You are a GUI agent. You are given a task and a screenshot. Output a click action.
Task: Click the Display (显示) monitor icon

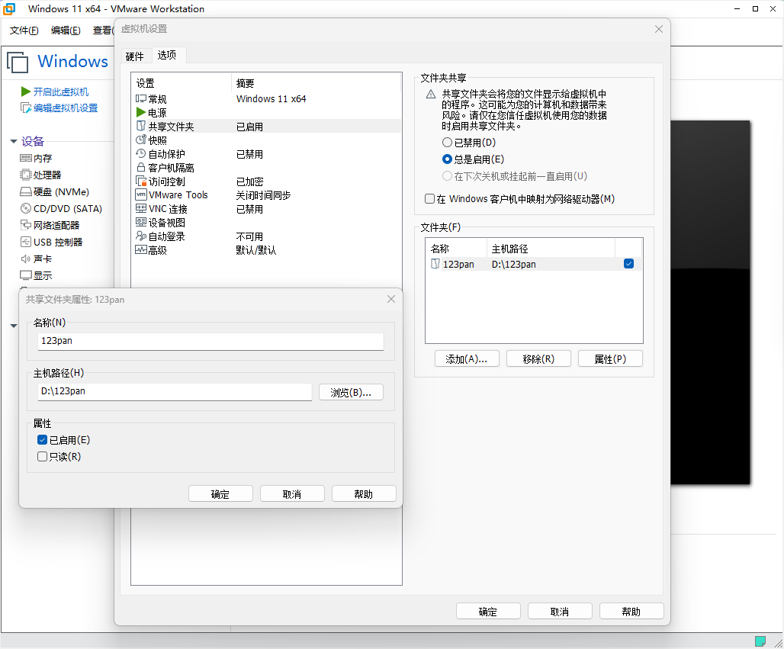point(25,275)
